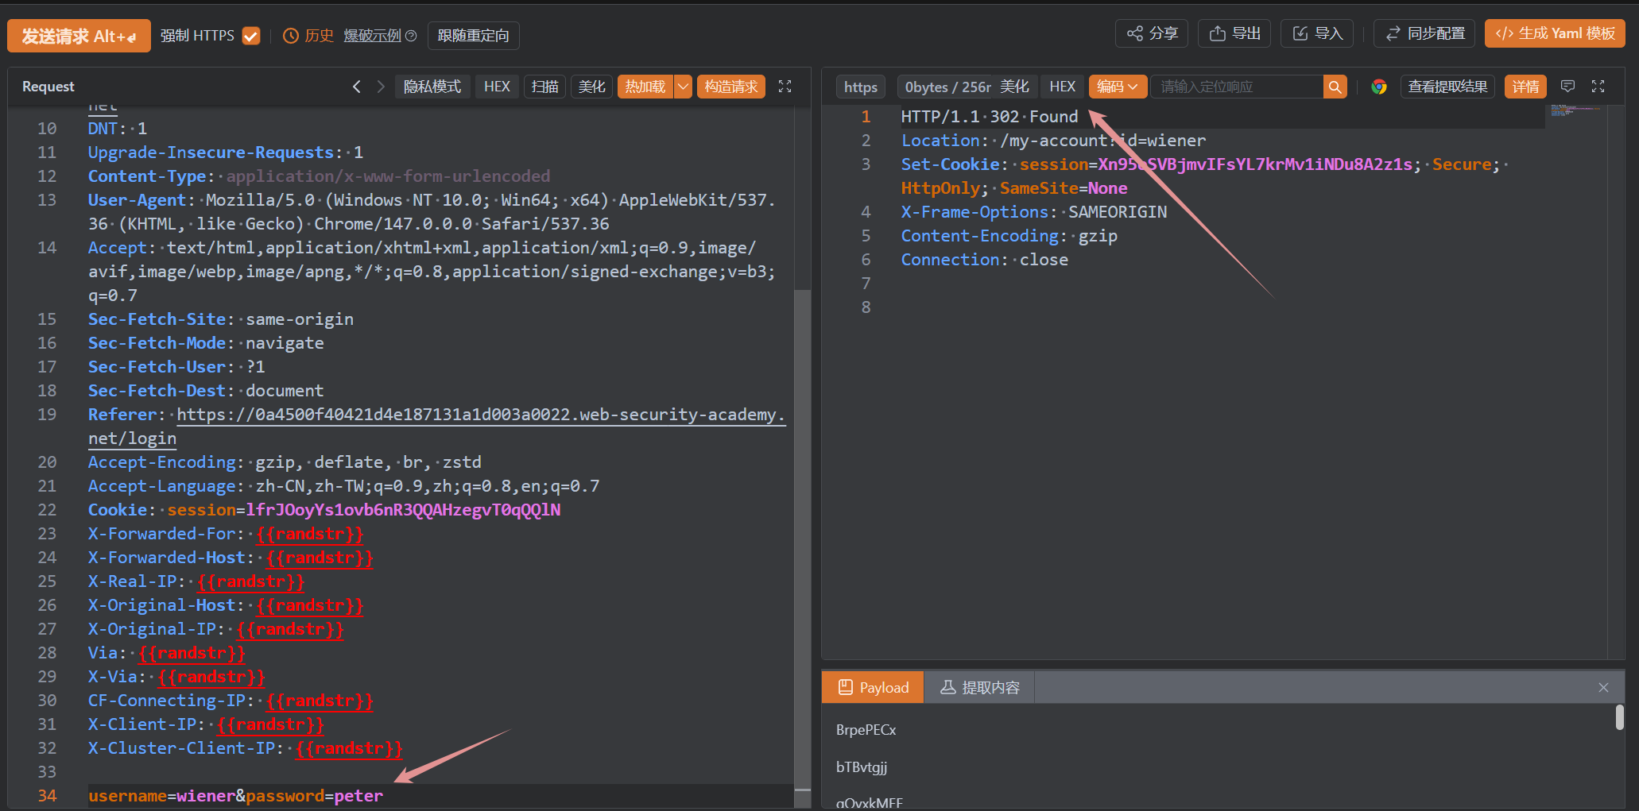Click the Location header in the response

click(x=1053, y=141)
